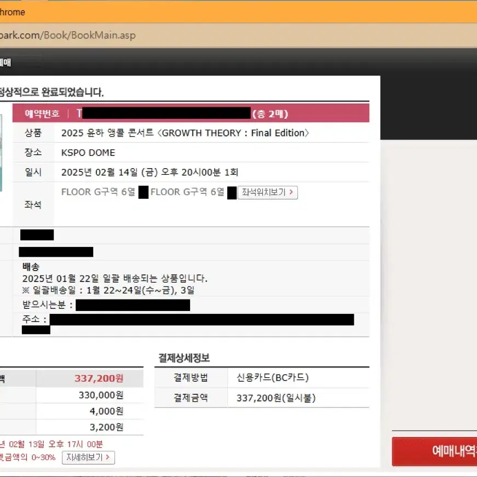477x477 pixels.
Task: Click the '일시' row label
Action: click(33, 172)
